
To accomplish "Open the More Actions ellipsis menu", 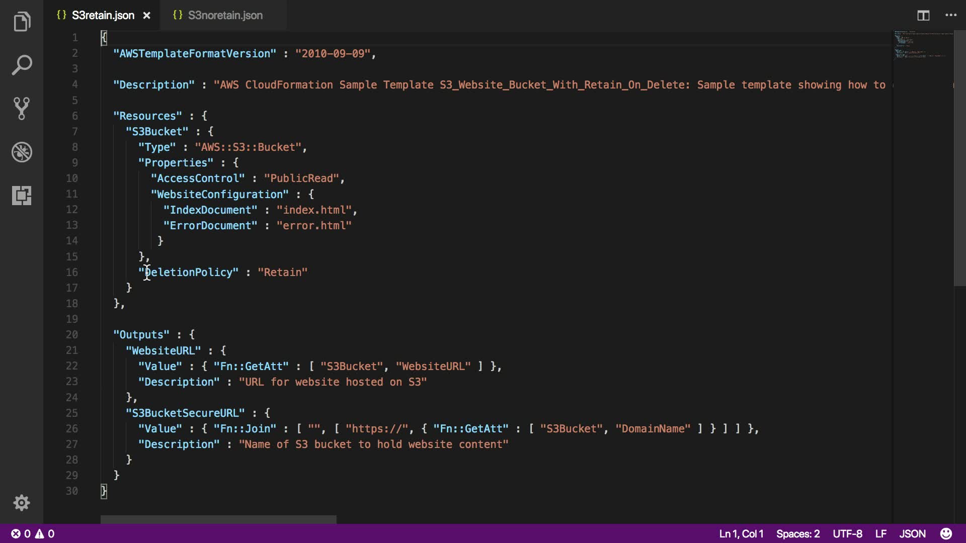I will [951, 16].
